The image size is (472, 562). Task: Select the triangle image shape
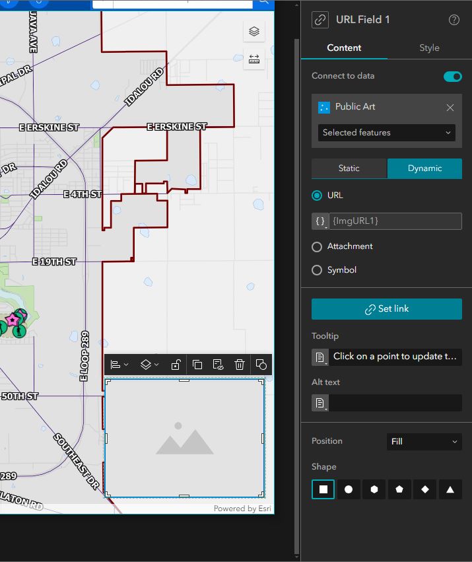[450, 489]
